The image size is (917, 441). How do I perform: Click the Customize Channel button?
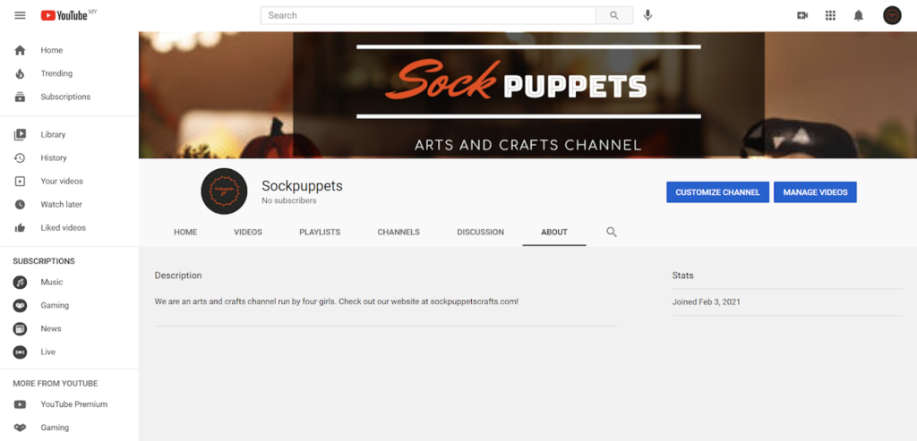pyautogui.click(x=717, y=192)
